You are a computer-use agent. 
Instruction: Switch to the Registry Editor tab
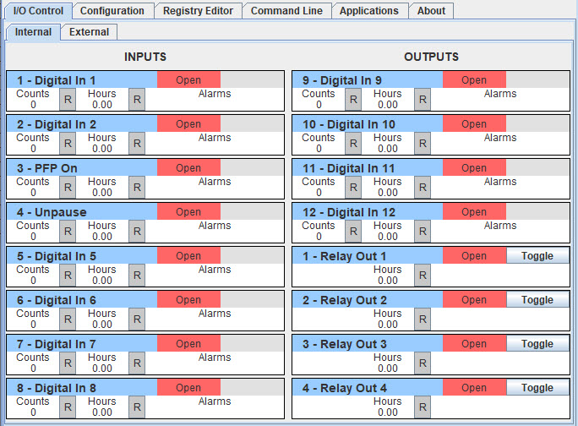pyautogui.click(x=199, y=11)
